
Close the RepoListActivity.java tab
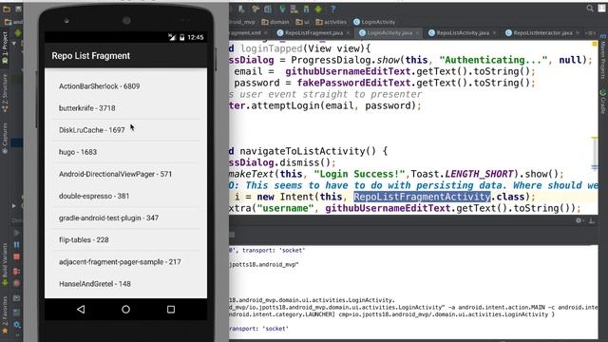point(494,33)
